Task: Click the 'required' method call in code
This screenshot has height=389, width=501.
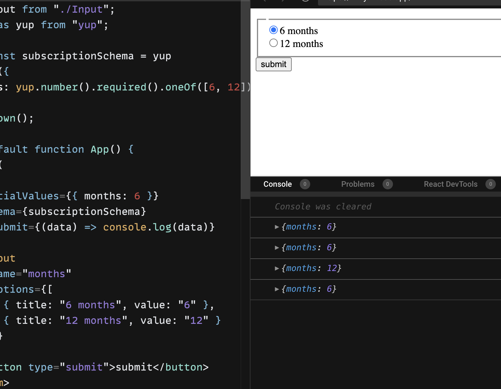Action: [122, 87]
